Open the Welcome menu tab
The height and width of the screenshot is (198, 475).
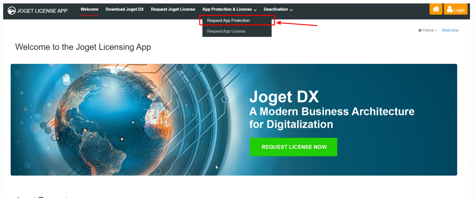[89, 9]
